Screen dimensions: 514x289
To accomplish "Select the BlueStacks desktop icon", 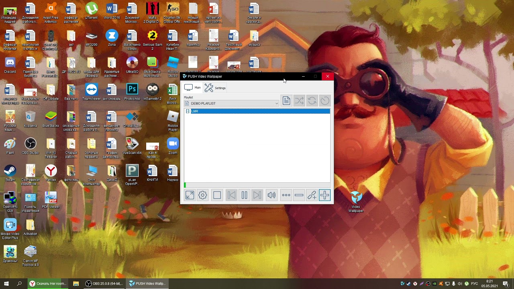I will coord(51,119).
